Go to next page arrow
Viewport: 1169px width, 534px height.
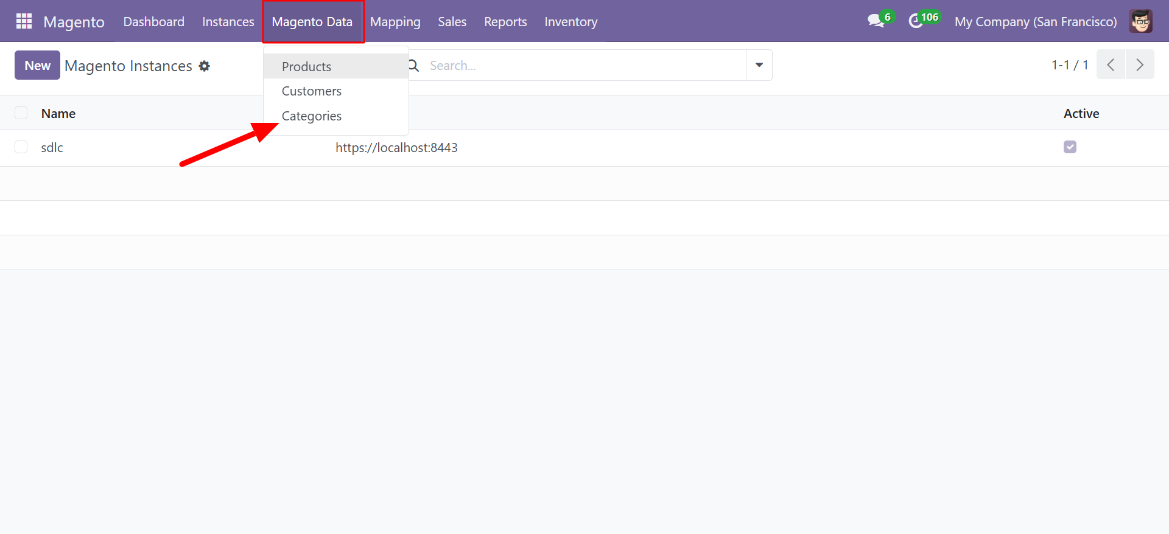1140,64
